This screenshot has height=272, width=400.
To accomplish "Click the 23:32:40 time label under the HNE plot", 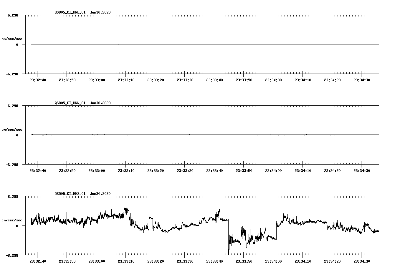I will tap(38, 80).
